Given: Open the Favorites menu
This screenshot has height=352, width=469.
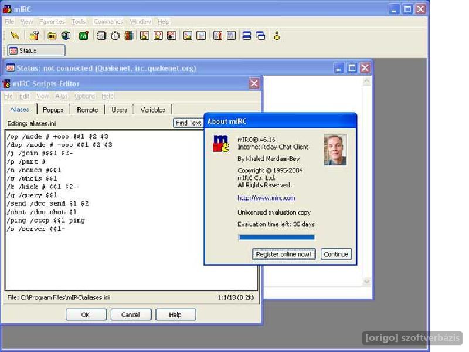Looking at the screenshot, I should [x=52, y=22].
